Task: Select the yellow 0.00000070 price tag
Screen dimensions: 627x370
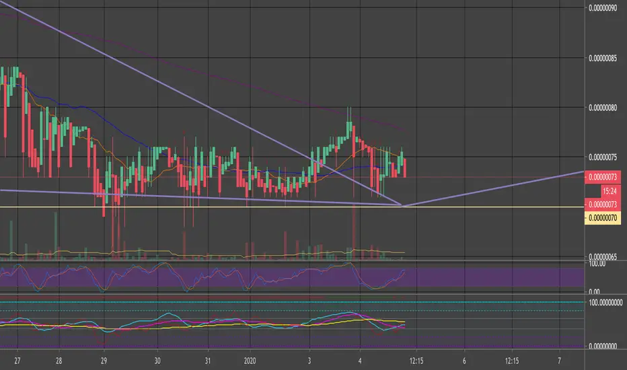Action: (603, 218)
